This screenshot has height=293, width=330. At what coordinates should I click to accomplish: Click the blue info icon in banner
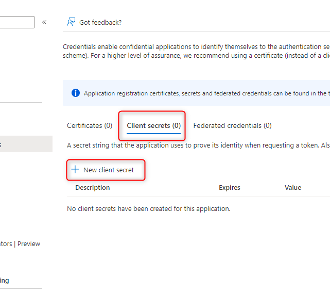pos(76,93)
